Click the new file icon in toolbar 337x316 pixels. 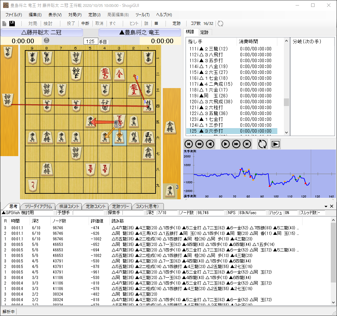[x=4, y=23]
